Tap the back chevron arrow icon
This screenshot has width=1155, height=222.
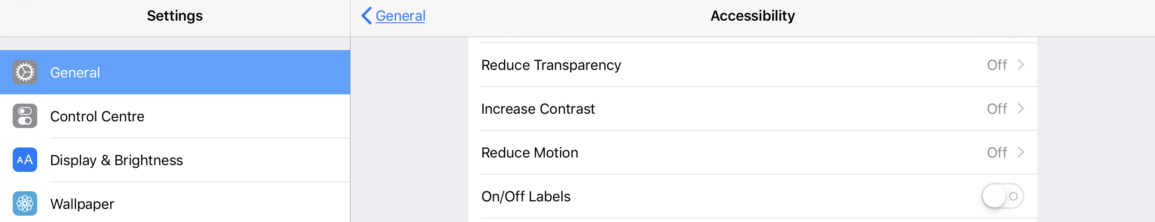click(x=366, y=16)
